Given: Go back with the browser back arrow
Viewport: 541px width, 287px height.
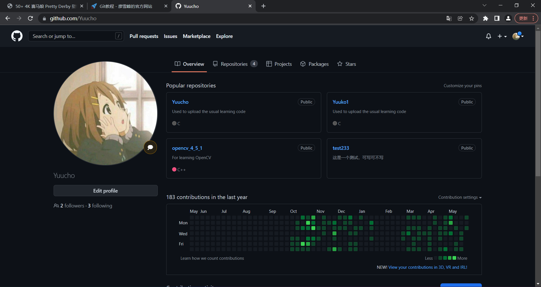Looking at the screenshot, I should click(8, 18).
